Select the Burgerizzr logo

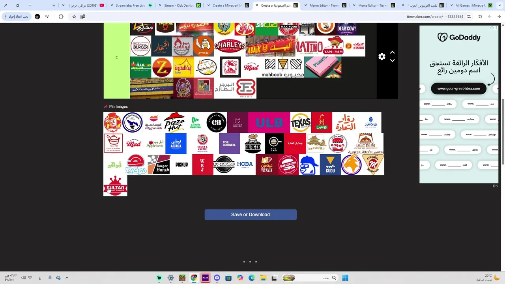pos(288,164)
